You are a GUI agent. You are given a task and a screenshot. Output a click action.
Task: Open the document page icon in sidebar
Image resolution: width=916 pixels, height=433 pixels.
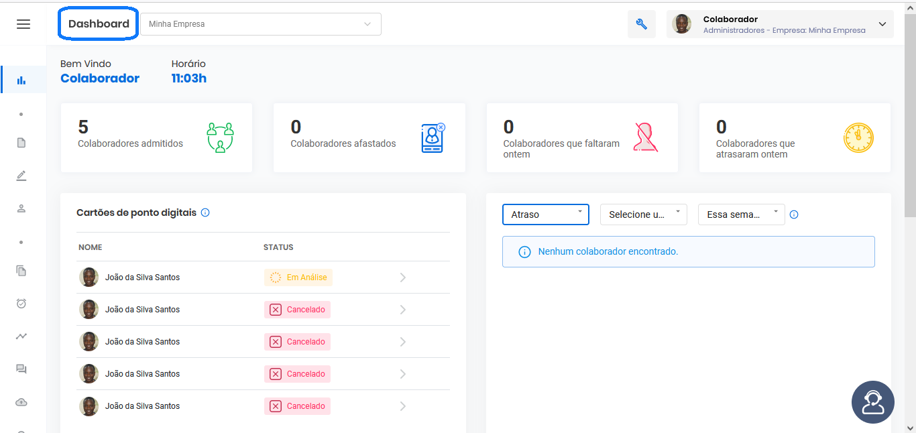(21, 143)
